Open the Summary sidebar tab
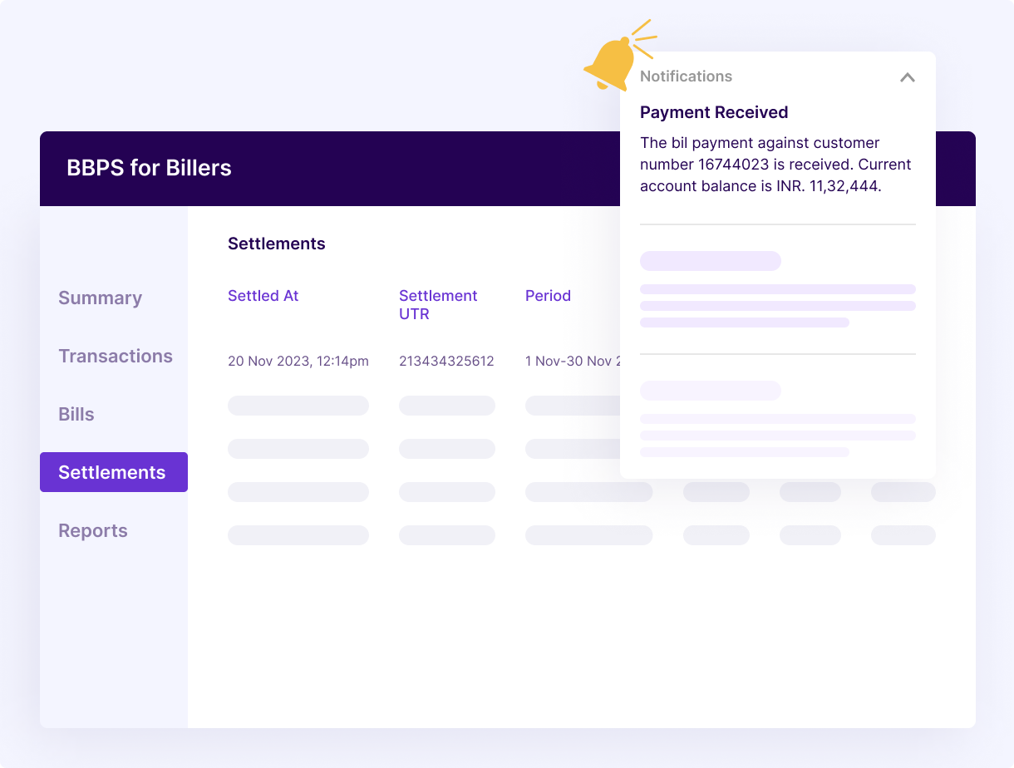Screen dimensions: 1014x768 [x=100, y=298]
